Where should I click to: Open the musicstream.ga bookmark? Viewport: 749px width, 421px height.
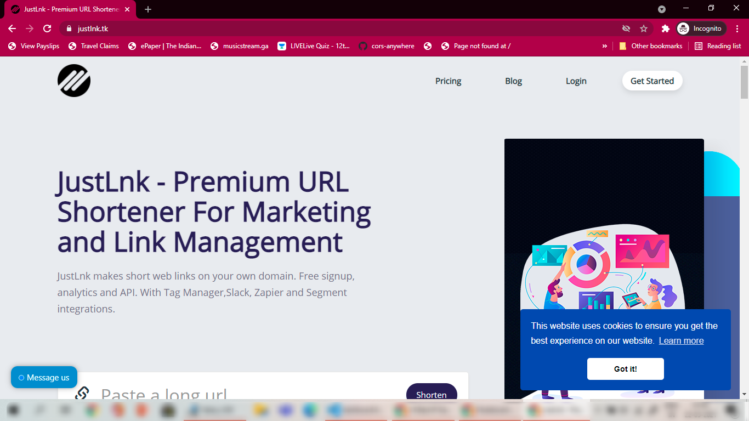point(239,46)
